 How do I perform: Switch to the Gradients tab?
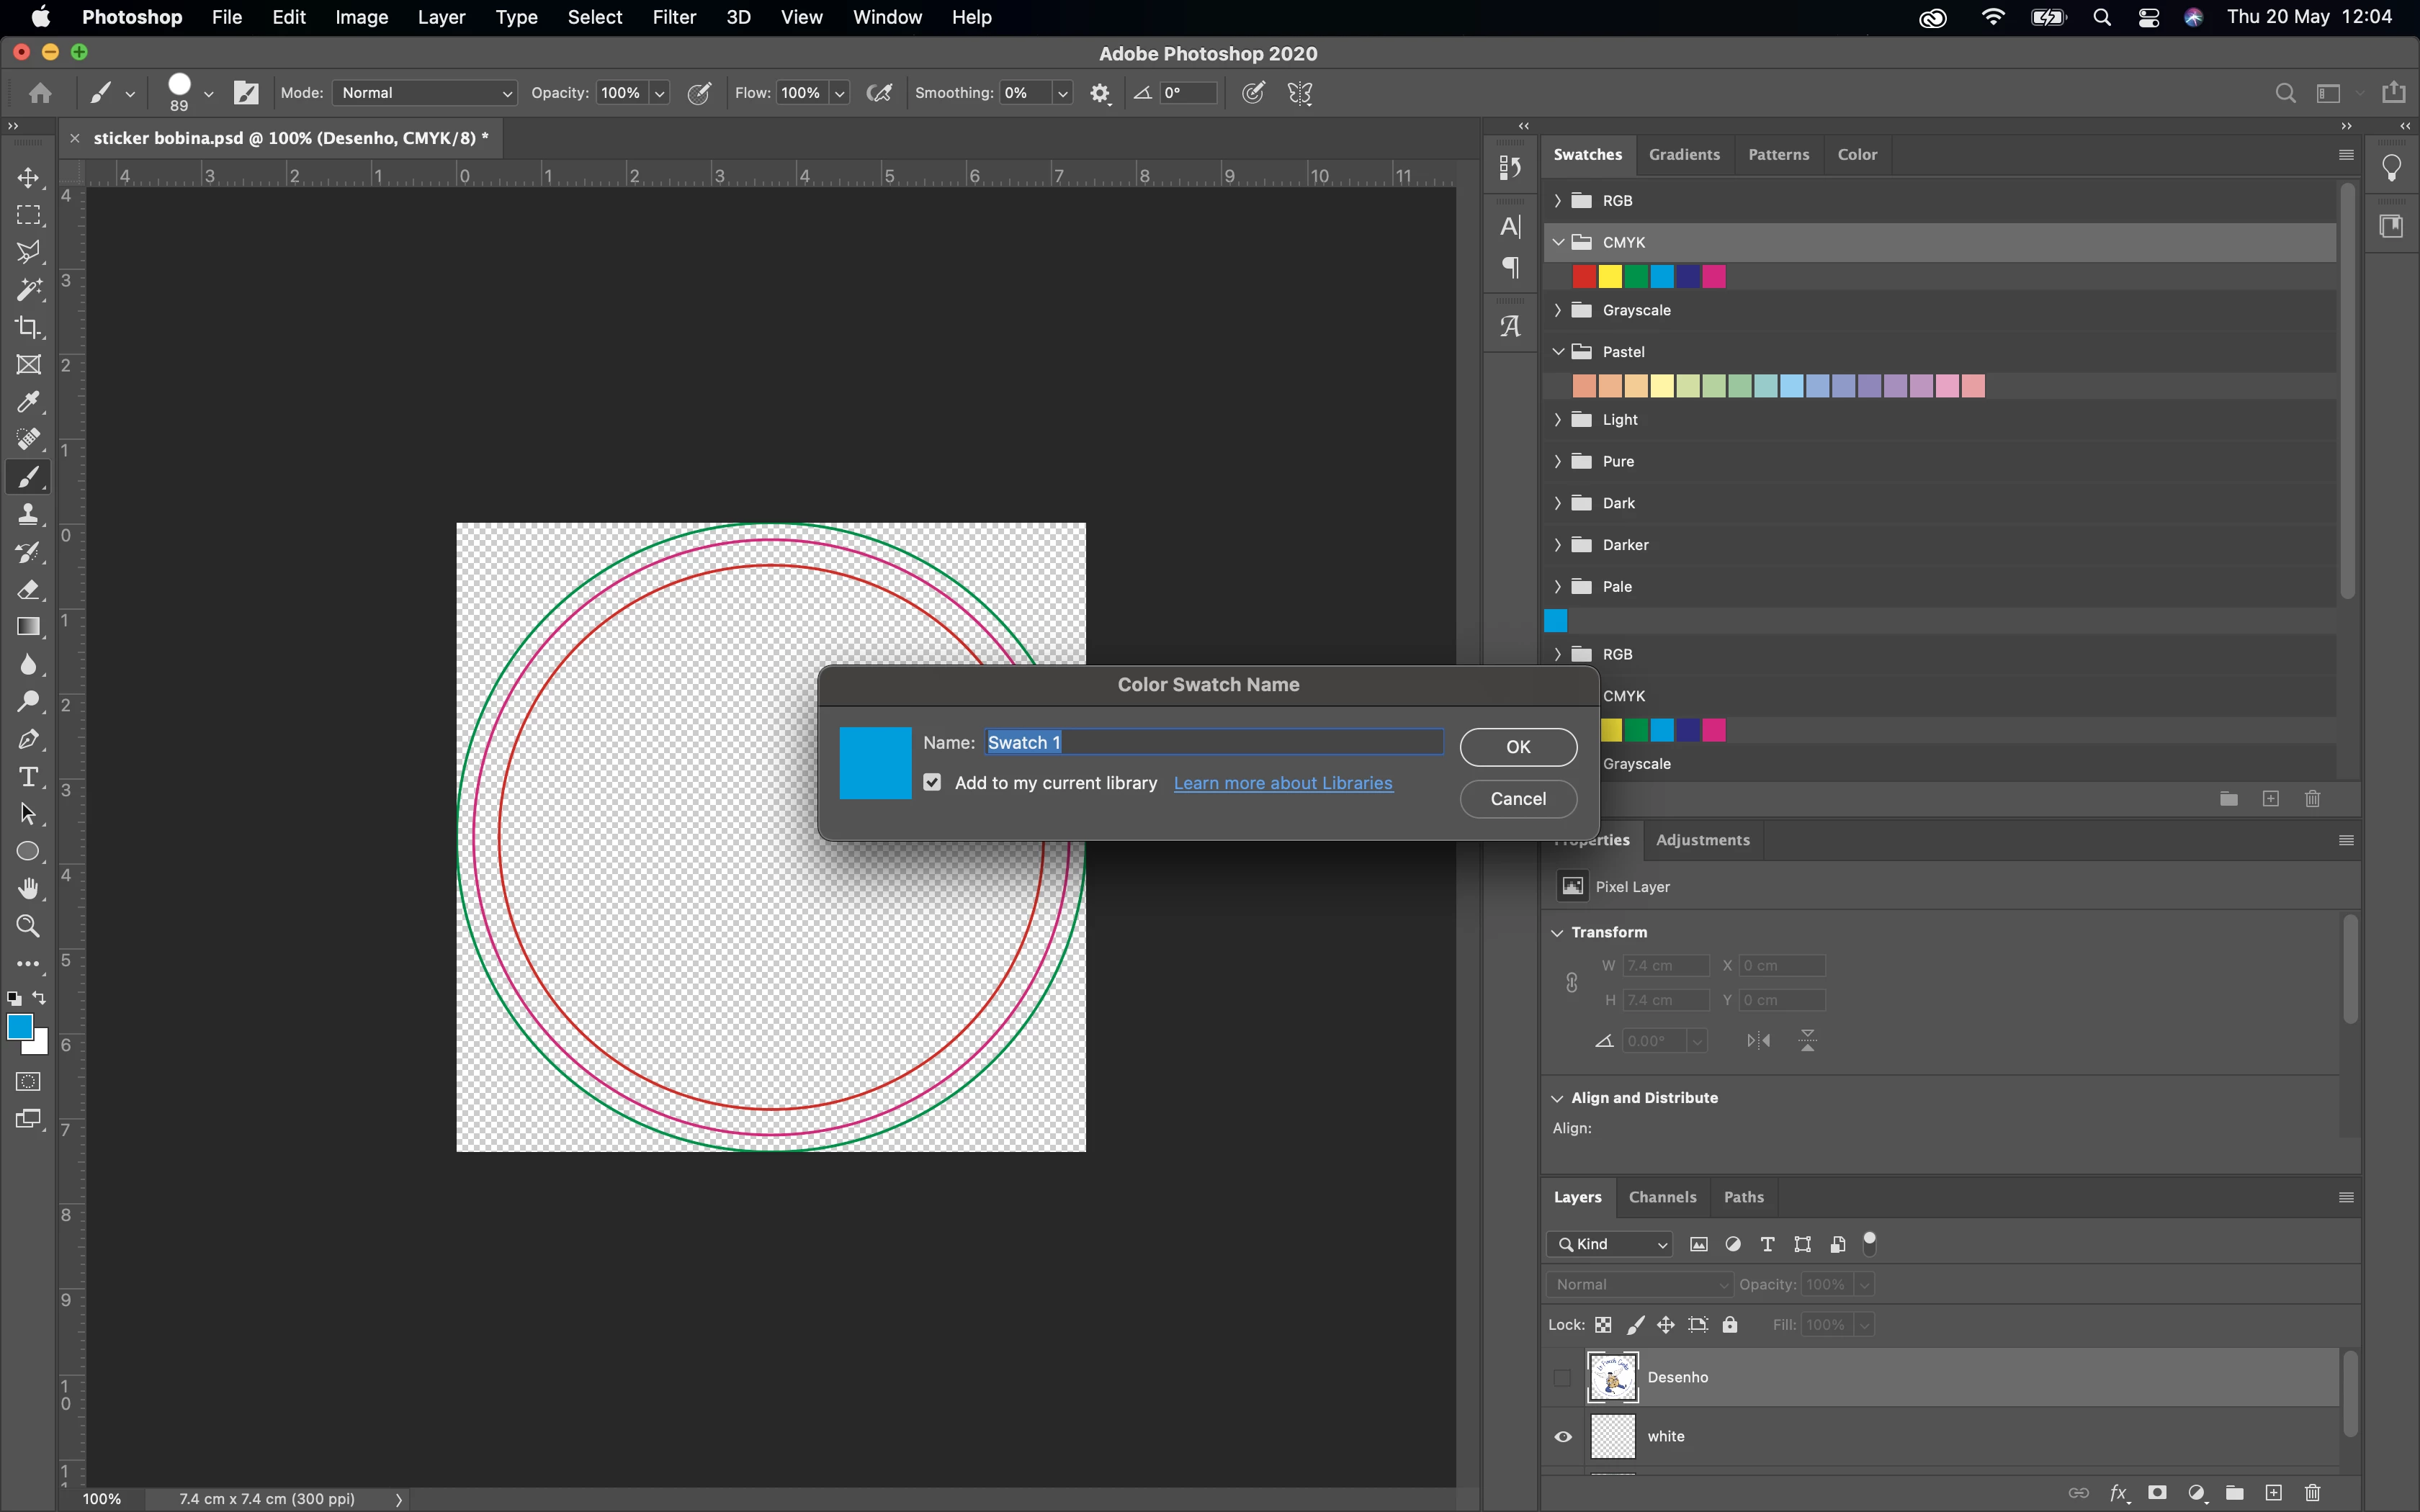pos(1684,154)
